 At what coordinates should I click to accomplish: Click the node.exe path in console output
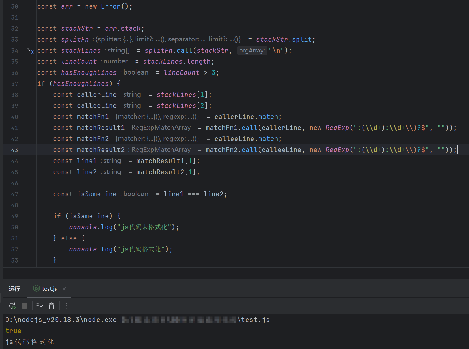click(x=61, y=320)
